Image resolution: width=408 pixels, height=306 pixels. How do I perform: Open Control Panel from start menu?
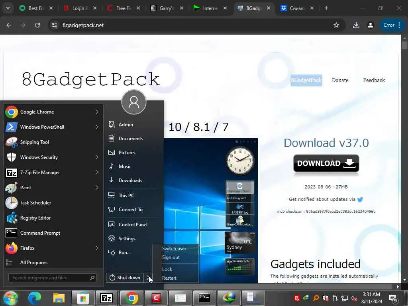pyautogui.click(x=133, y=225)
